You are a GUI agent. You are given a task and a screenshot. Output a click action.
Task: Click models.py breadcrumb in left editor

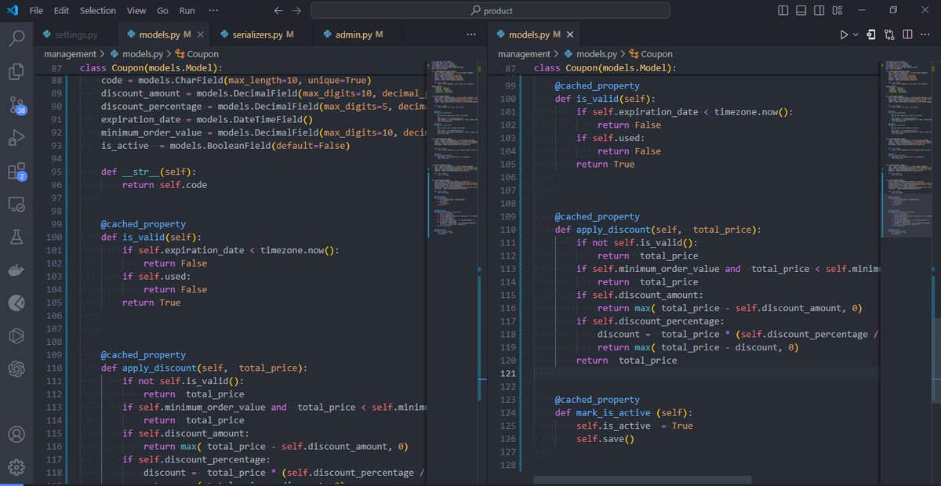[136, 54]
